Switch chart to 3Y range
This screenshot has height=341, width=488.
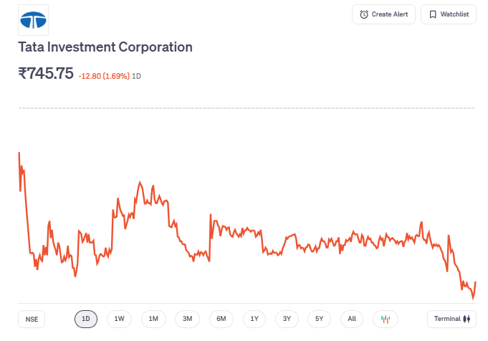tap(287, 319)
